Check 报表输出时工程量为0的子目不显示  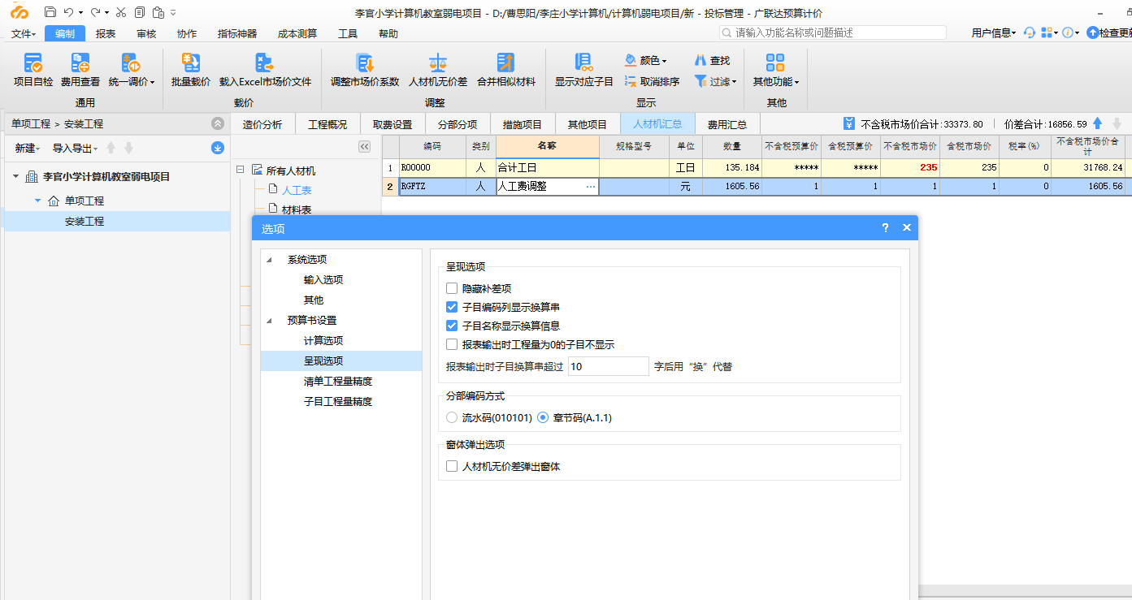click(x=452, y=344)
